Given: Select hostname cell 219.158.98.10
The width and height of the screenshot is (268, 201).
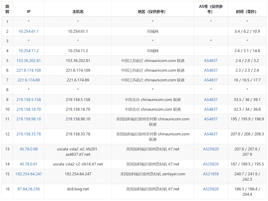Looking at the screenshot, I should [x=78, y=119].
